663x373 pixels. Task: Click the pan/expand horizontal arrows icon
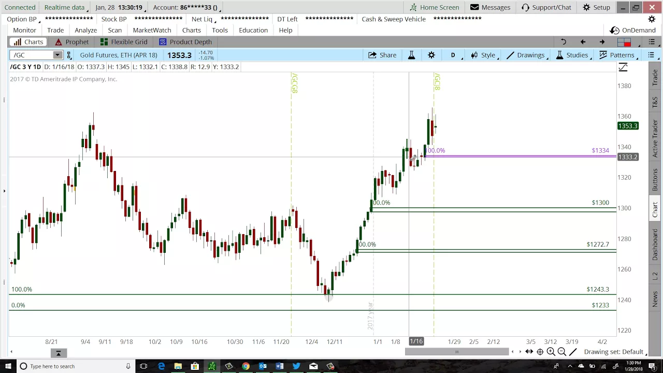tap(529, 352)
